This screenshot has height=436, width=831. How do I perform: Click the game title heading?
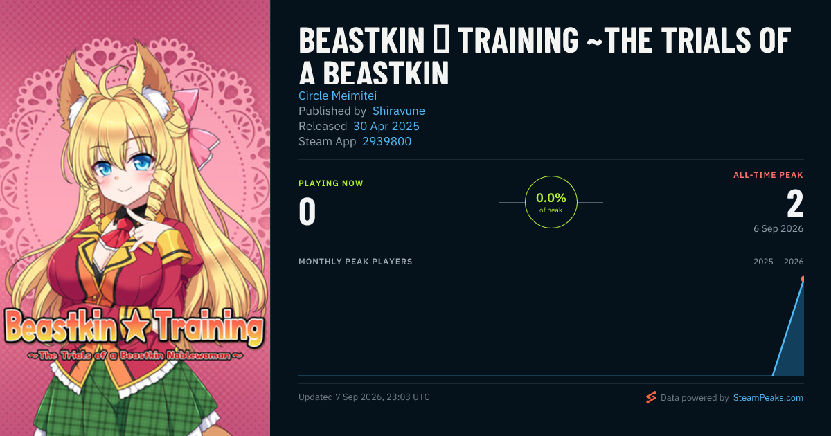pos(544,57)
